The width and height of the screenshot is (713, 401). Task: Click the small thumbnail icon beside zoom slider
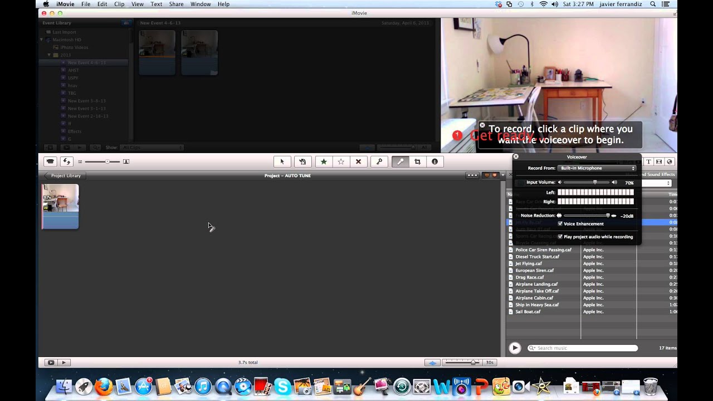pos(80,162)
